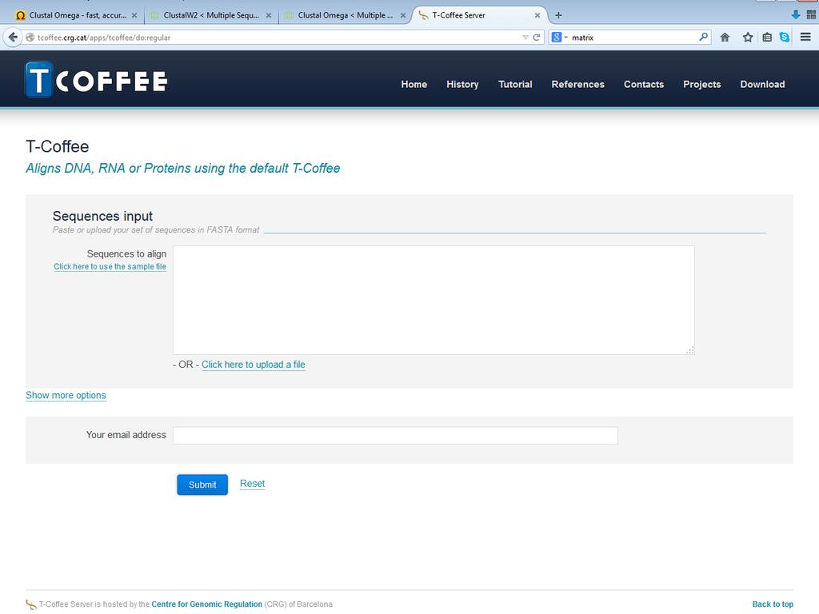Click the Back to top link
The width and height of the screenshot is (819, 614).
(773, 604)
